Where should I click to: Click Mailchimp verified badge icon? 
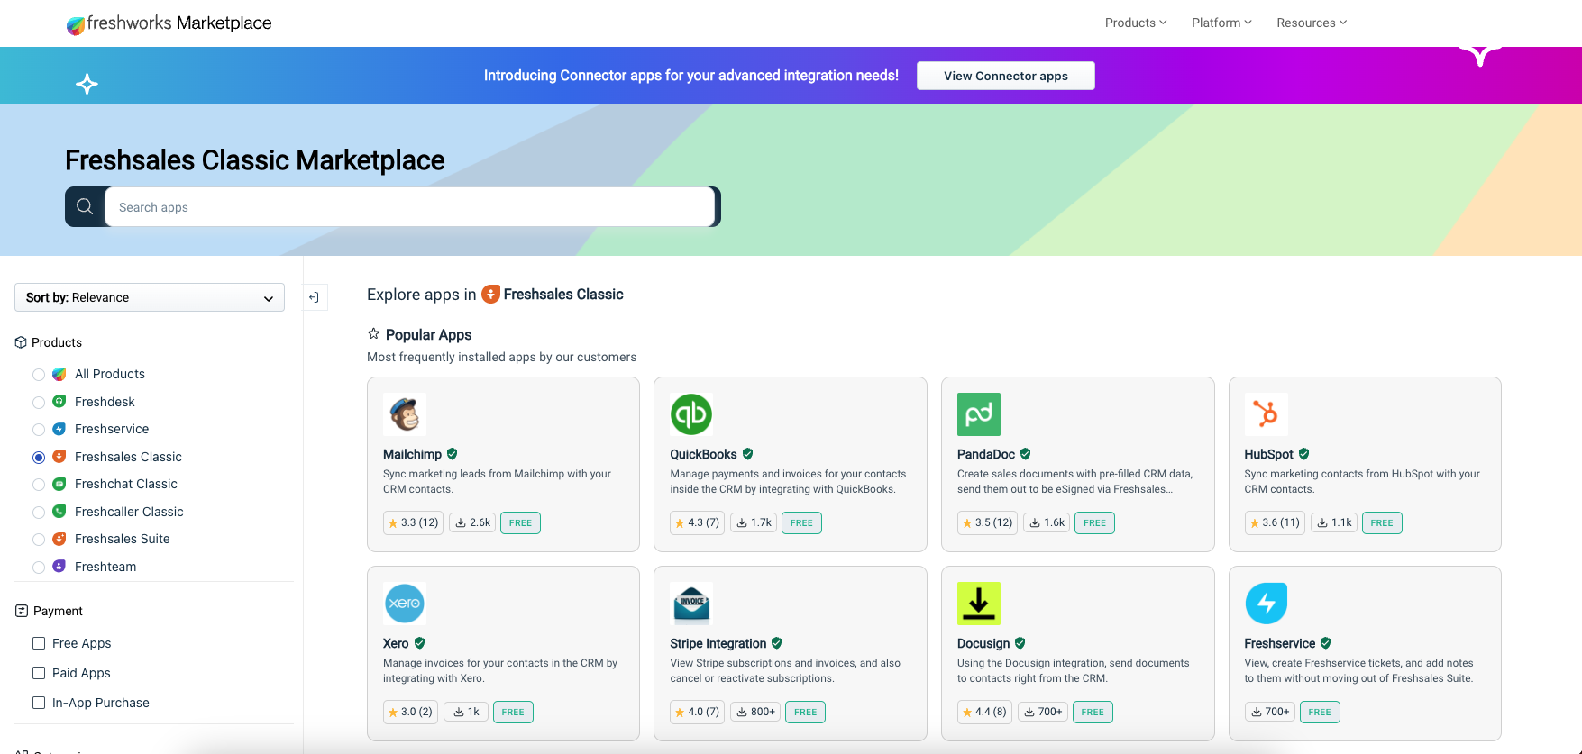tap(453, 454)
